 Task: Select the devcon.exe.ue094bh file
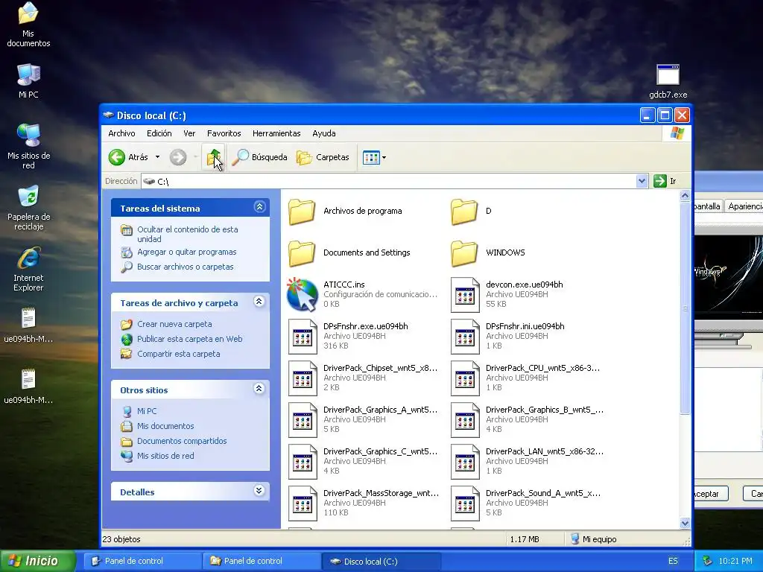[507, 294]
